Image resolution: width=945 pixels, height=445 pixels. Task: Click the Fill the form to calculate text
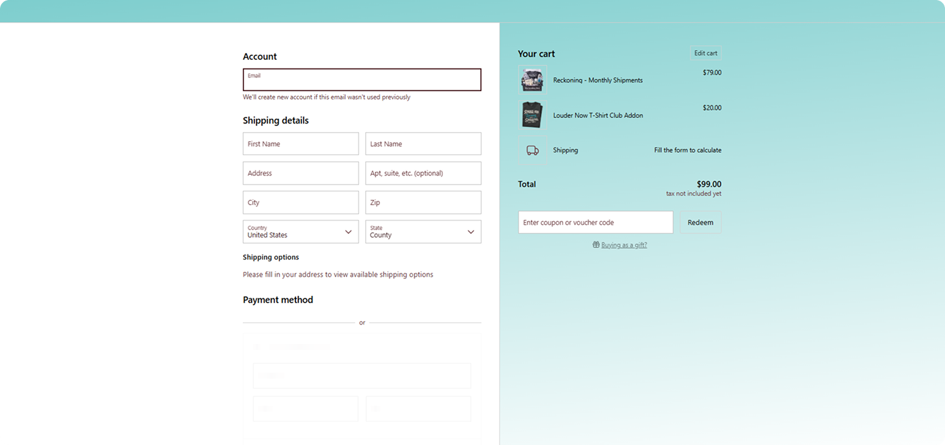687,150
